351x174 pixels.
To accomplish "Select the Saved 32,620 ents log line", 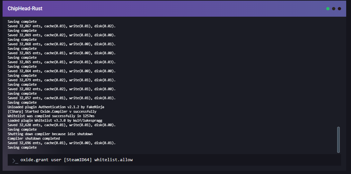I will 62,125.
